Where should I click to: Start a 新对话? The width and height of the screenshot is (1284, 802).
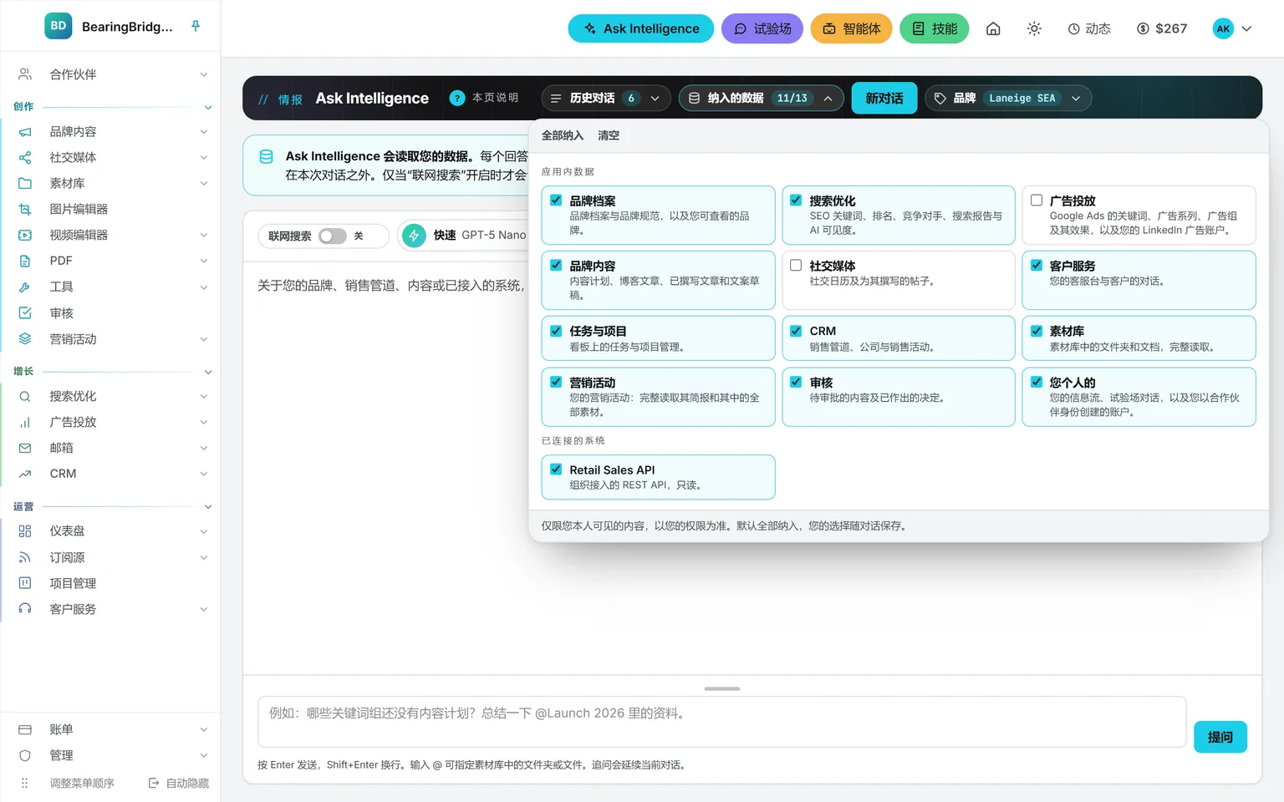tap(884, 99)
